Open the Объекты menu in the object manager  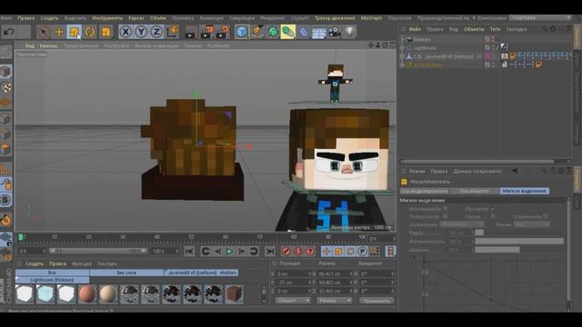(474, 29)
